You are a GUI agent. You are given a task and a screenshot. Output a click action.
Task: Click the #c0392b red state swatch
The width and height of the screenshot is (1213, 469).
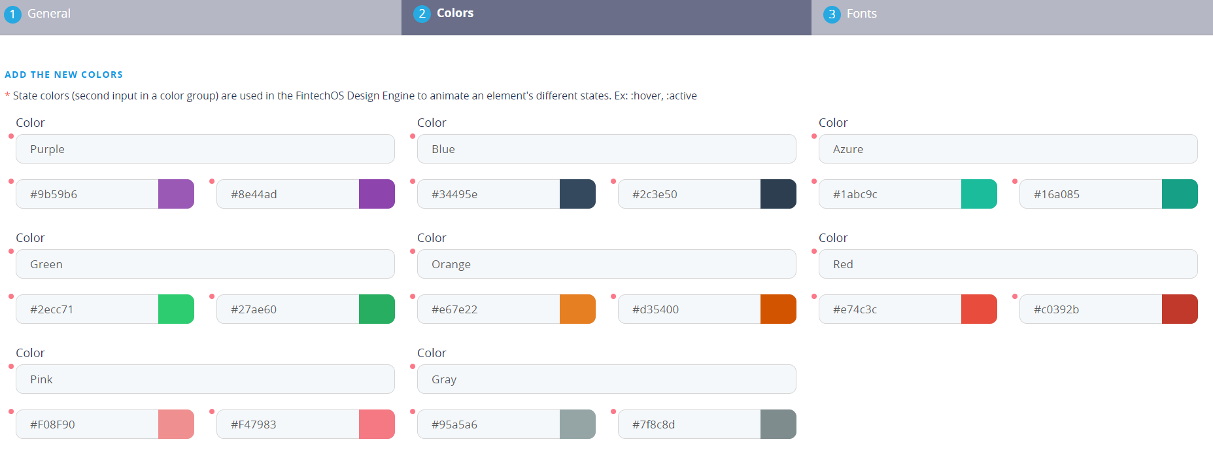1180,309
